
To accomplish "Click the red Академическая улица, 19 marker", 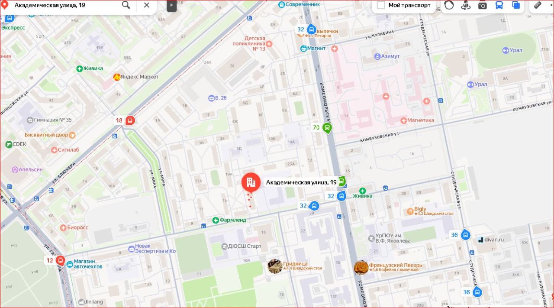I will pos(251,183).
